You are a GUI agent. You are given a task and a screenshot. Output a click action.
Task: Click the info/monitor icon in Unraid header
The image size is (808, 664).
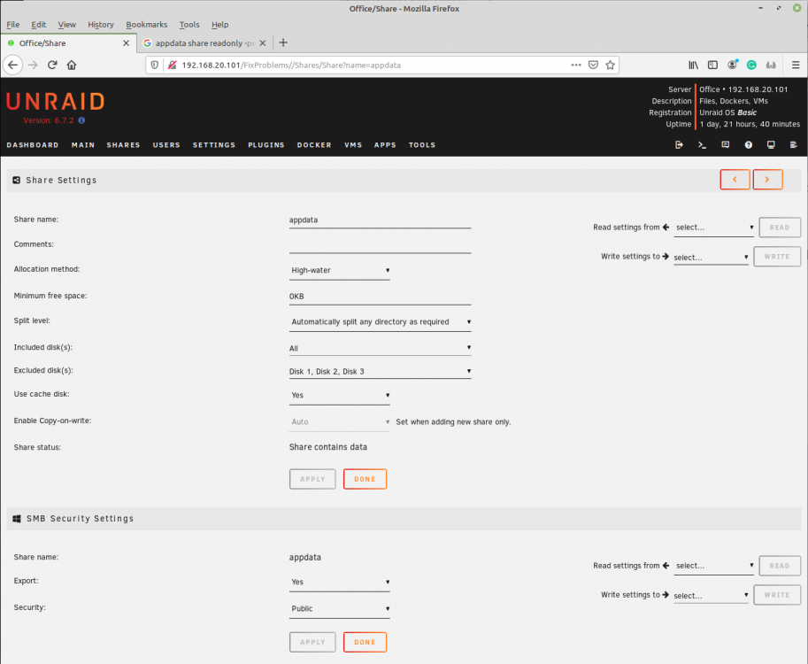coord(771,145)
